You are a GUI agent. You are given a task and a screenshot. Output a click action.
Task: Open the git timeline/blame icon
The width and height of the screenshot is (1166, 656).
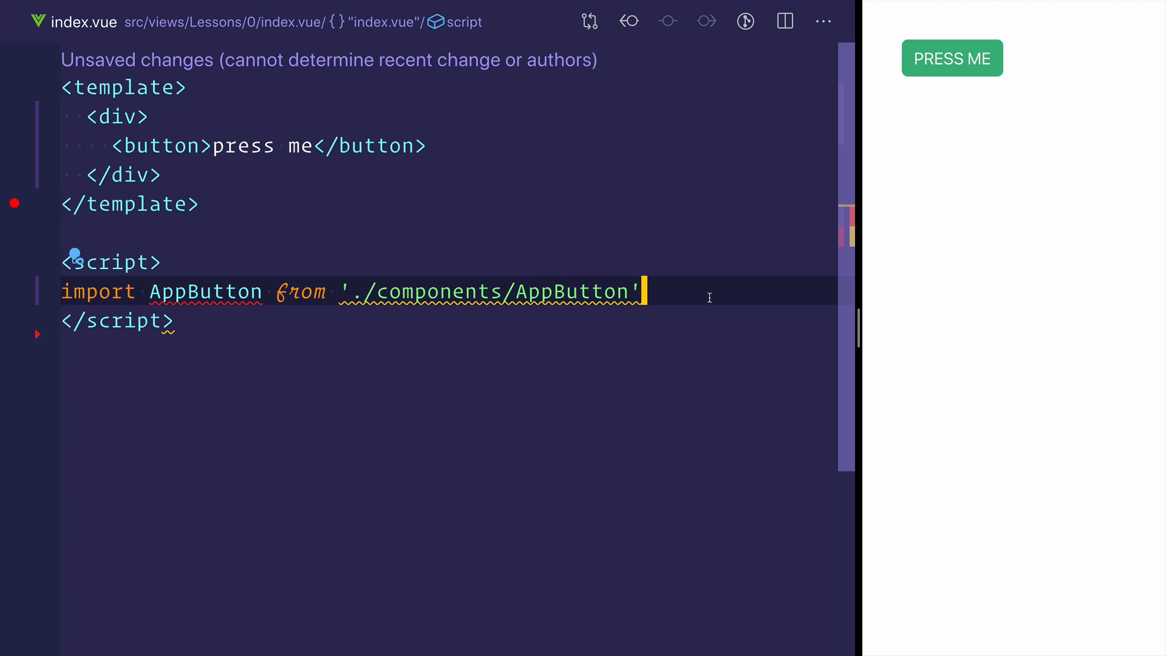coord(745,21)
